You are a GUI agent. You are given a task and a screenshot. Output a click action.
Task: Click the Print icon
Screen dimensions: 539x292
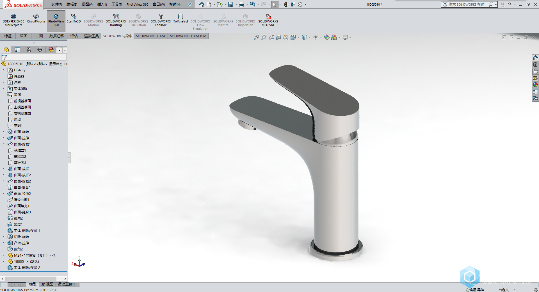241,4
